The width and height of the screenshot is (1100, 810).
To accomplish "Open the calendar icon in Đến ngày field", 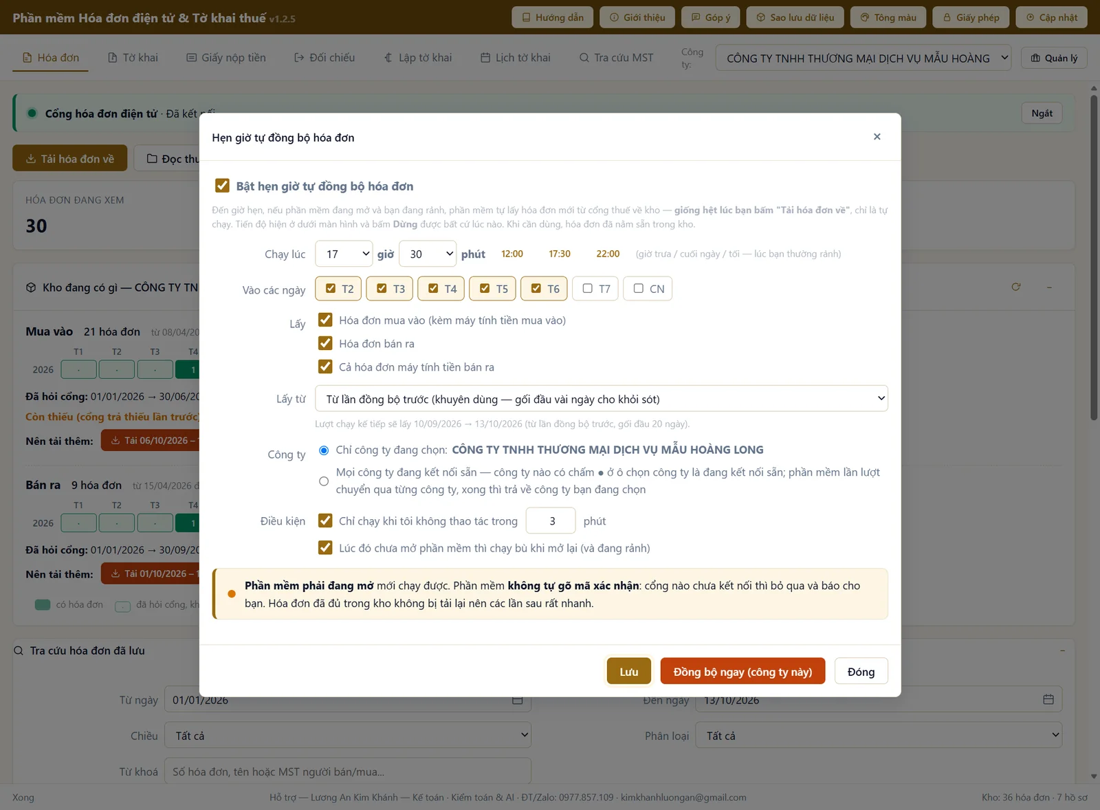I will [x=1048, y=699].
